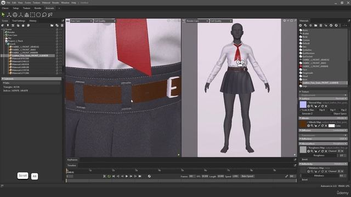Viewport: 351px width, 197px height.
Task: Open the Render Cam camera dropdown
Action: tap(197, 21)
